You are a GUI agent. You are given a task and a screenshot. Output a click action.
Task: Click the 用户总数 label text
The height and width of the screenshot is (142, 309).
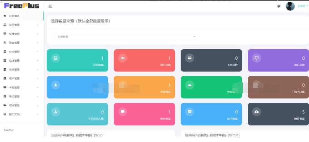(165, 65)
